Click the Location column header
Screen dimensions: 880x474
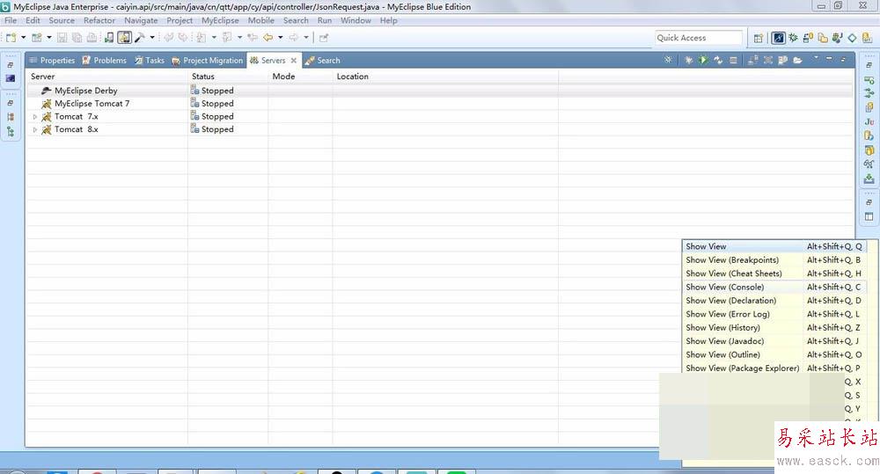pos(445,77)
